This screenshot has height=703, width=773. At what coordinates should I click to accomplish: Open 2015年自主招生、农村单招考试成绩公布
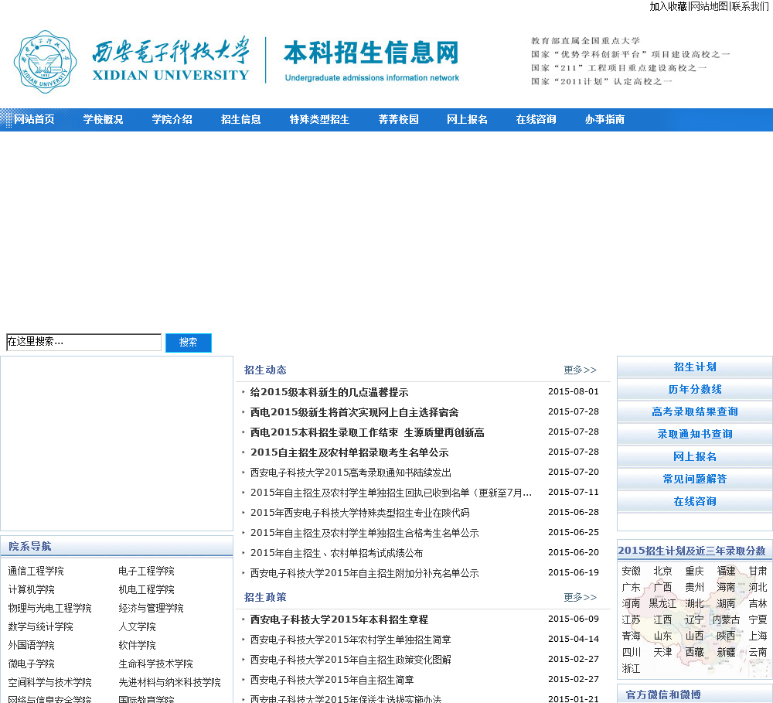pyautogui.click(x=337, y=553)
